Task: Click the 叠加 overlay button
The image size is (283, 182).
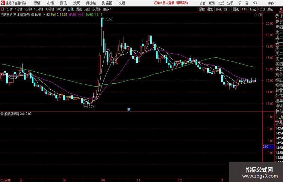Action: click(x=210, y=9)
